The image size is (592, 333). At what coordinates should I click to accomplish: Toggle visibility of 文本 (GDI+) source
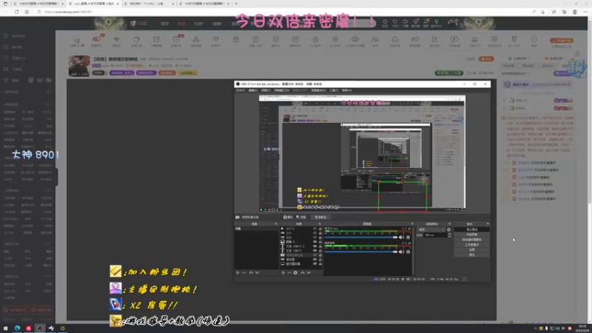(x=315, y=251)
